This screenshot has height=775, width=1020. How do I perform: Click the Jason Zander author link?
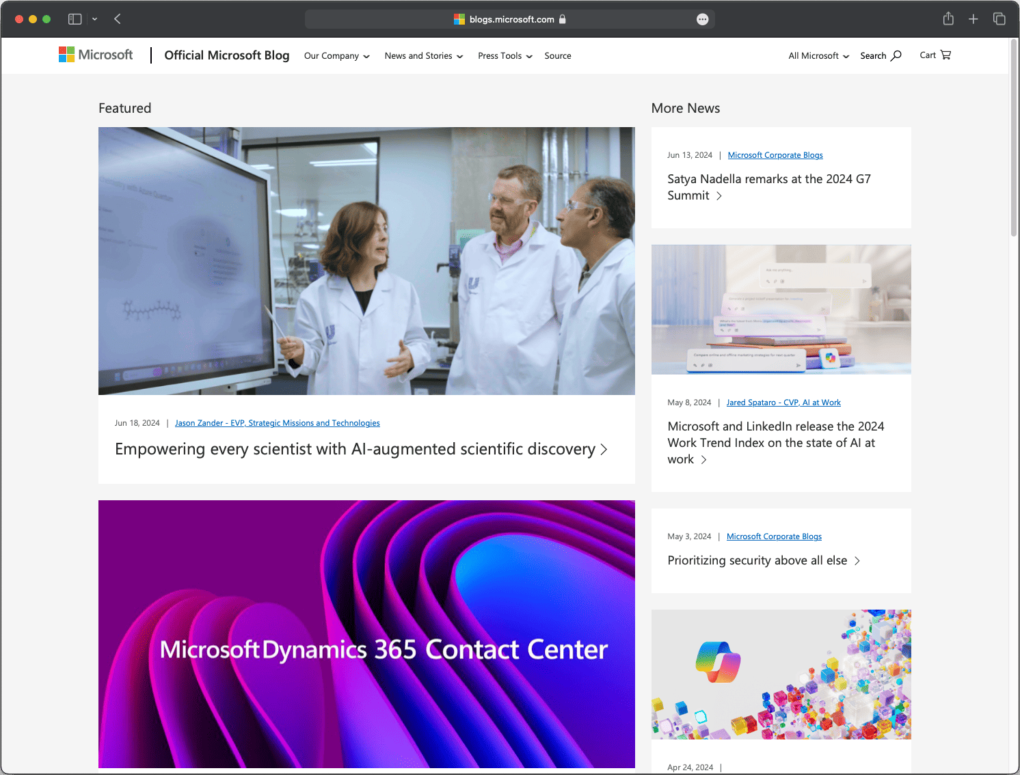(277, 422)
